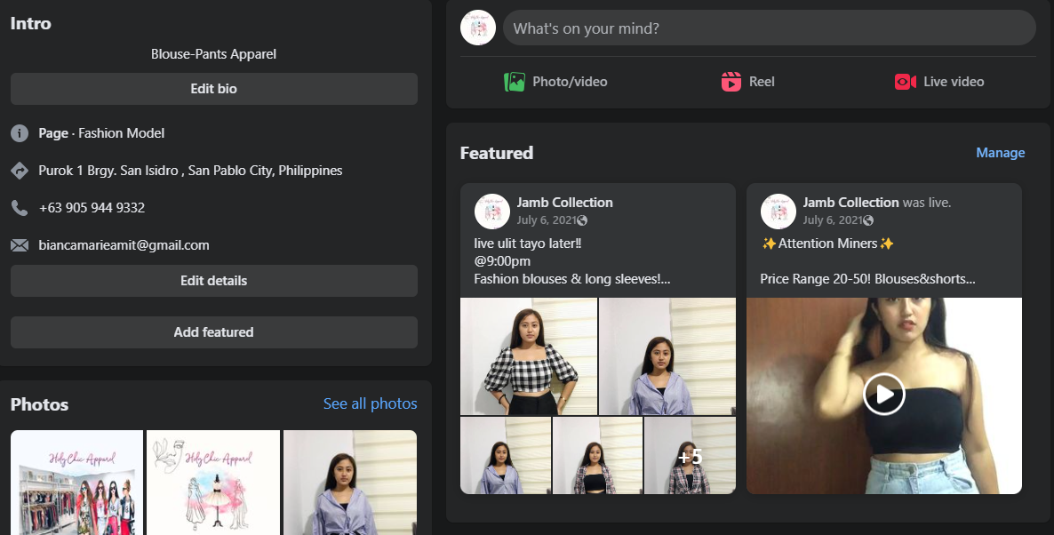The height and width of the screenshot is (535, 1054).
Task: Click globe privacy icon on Attention Miners post
Action: click(x=868, y=220)
